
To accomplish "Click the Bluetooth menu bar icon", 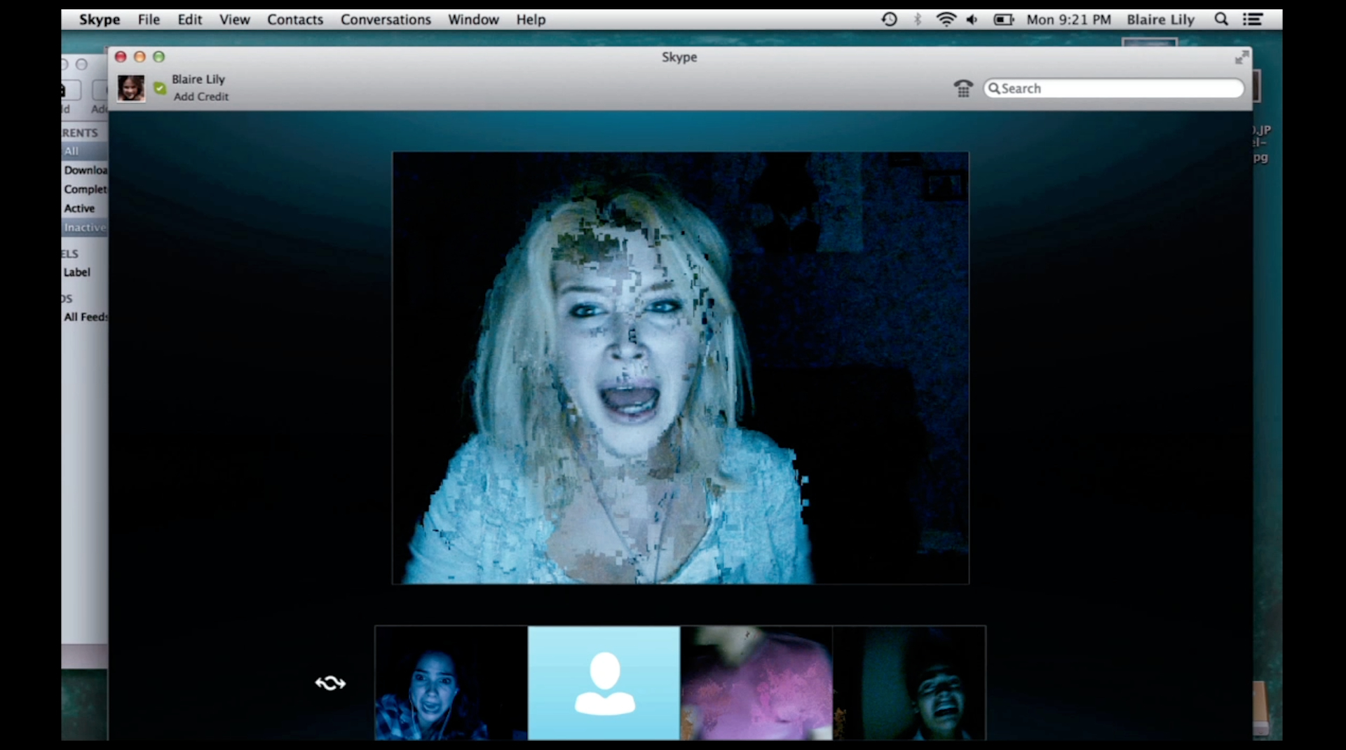I will point(917,20).
